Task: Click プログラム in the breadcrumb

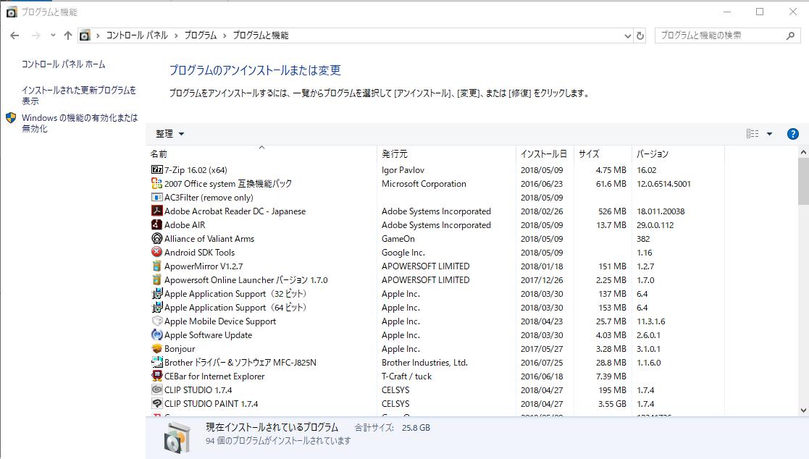Action: pos(200,35)
